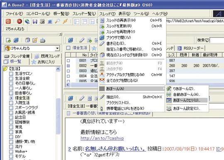Click post number 2 link
224x160 pixels.
click(x=70, y=149)
